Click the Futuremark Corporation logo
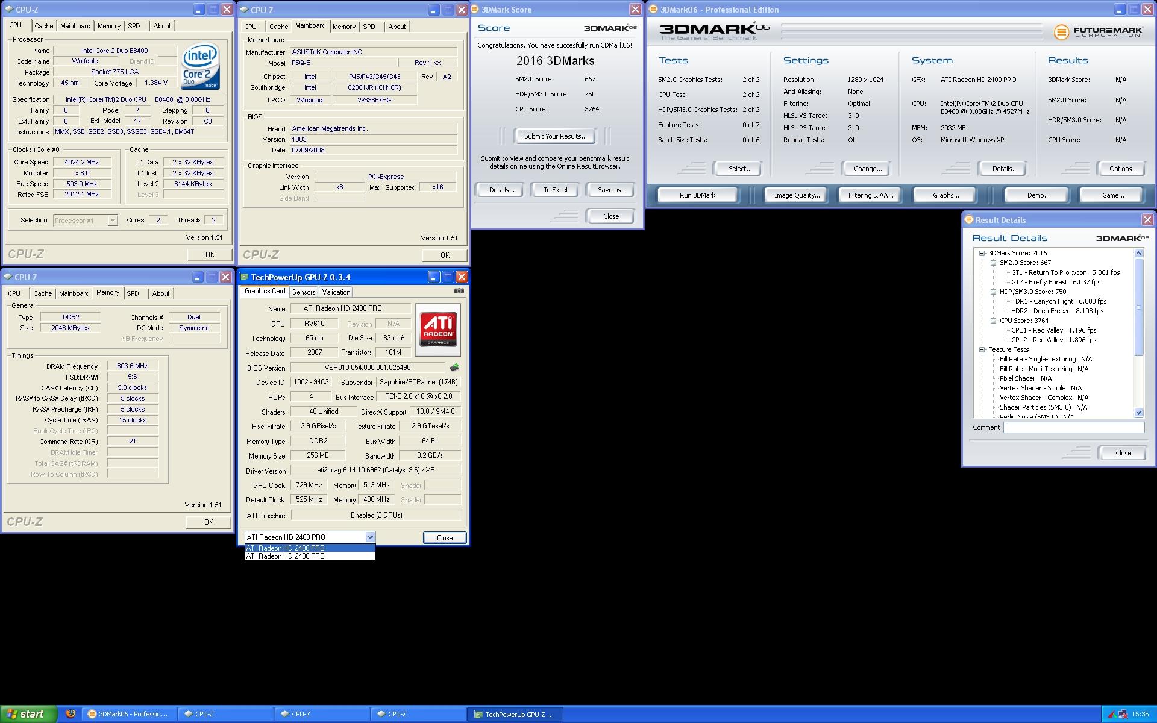1157x723 pixels. coord(1098,31)
